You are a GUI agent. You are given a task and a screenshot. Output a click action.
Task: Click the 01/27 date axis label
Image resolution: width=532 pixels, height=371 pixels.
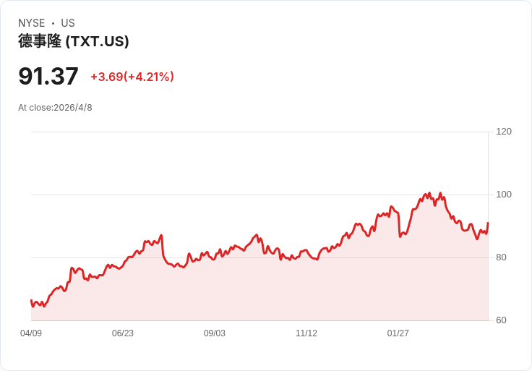398,333
